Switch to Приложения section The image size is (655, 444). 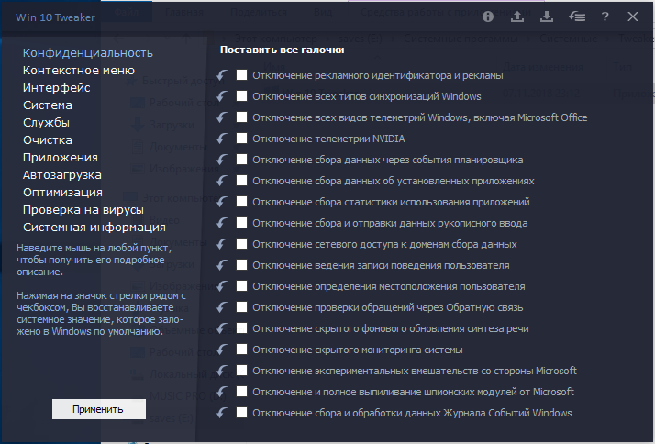[x=61, y=158]
